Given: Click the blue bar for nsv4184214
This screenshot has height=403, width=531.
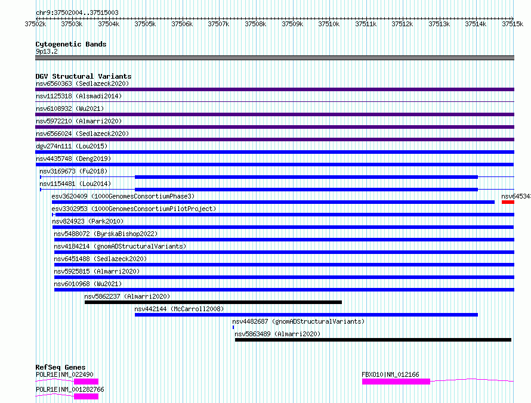Looking at the screenshot, I should pos(284,252).
